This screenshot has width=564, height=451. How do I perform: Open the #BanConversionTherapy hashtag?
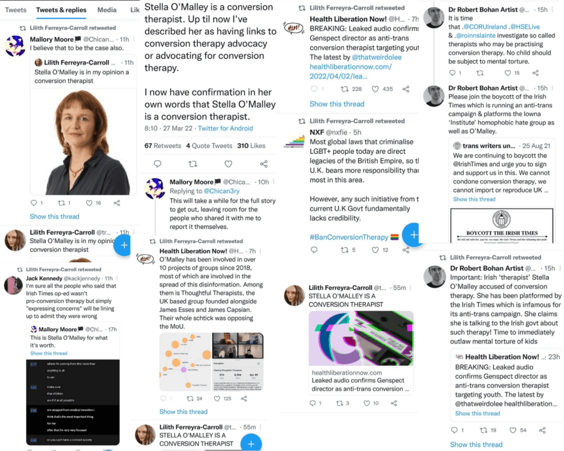click(x=349, y=237)
